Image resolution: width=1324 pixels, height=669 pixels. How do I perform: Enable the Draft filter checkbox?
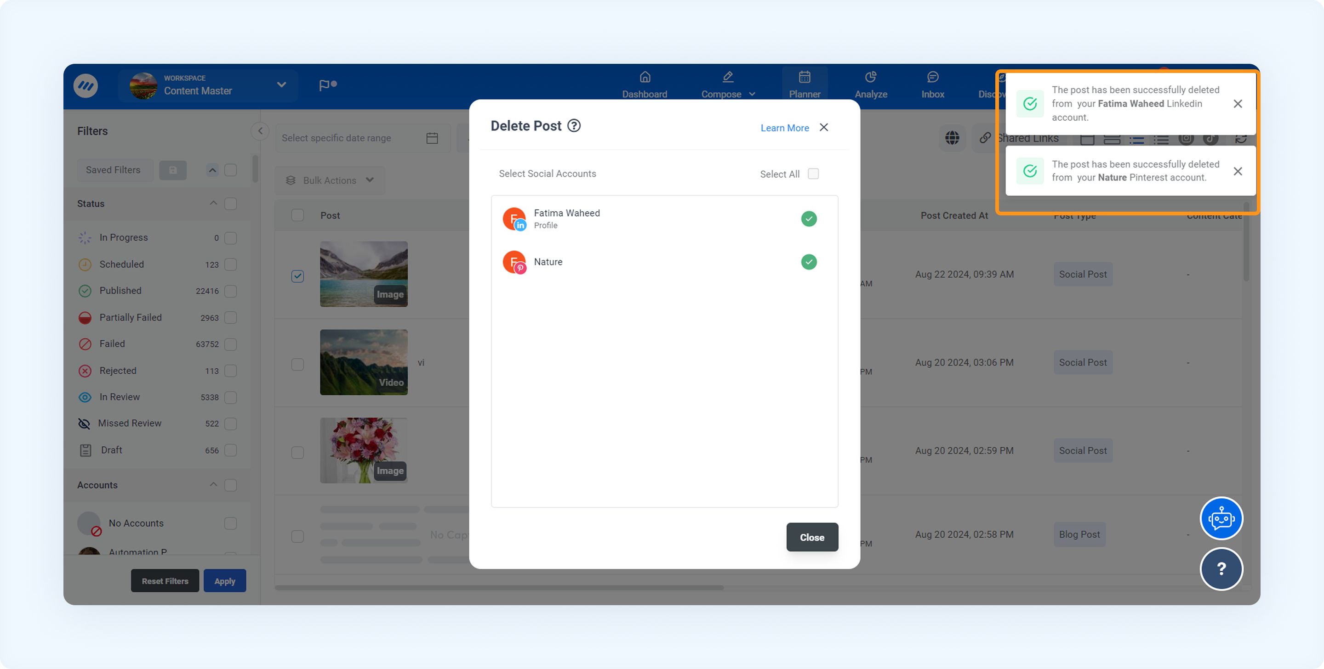(x=231, y=450)
